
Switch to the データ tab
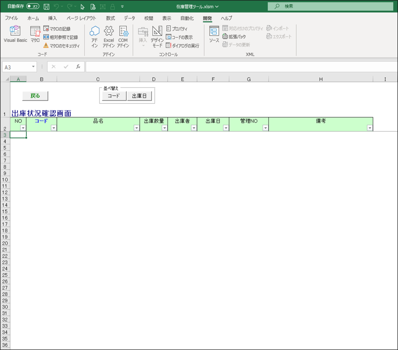(129, 18)
